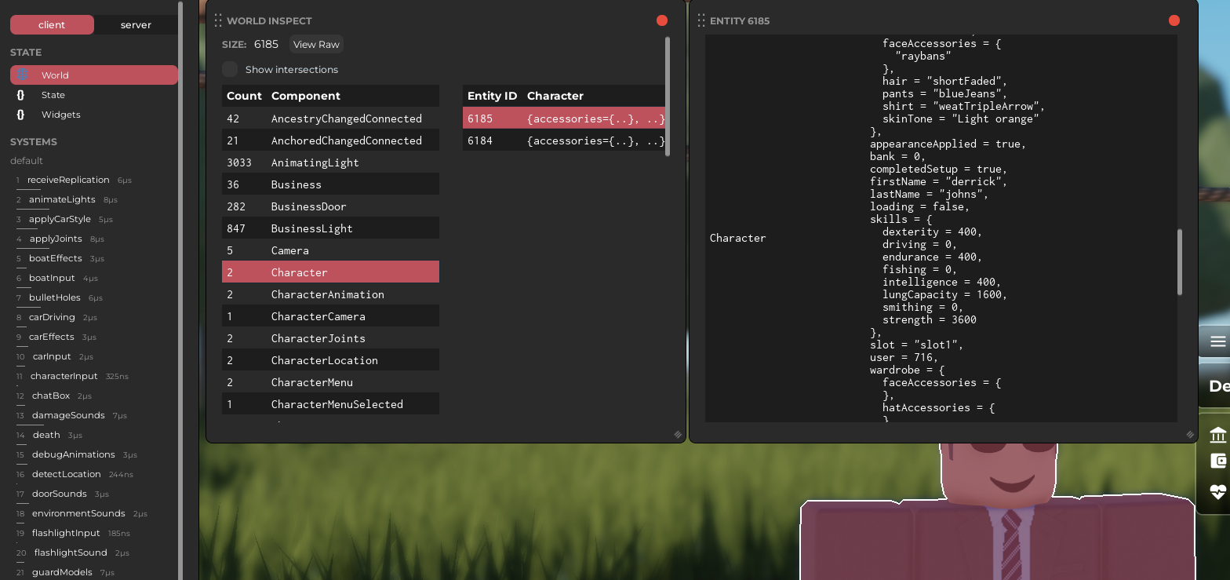Select the Business component row
The width and height of the screenshot is (1230, 580).
coord(330,184)
